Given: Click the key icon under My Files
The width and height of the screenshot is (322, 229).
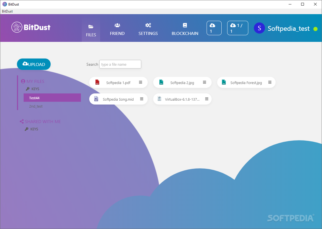Looking at the screenshot, I should (28, 89).
